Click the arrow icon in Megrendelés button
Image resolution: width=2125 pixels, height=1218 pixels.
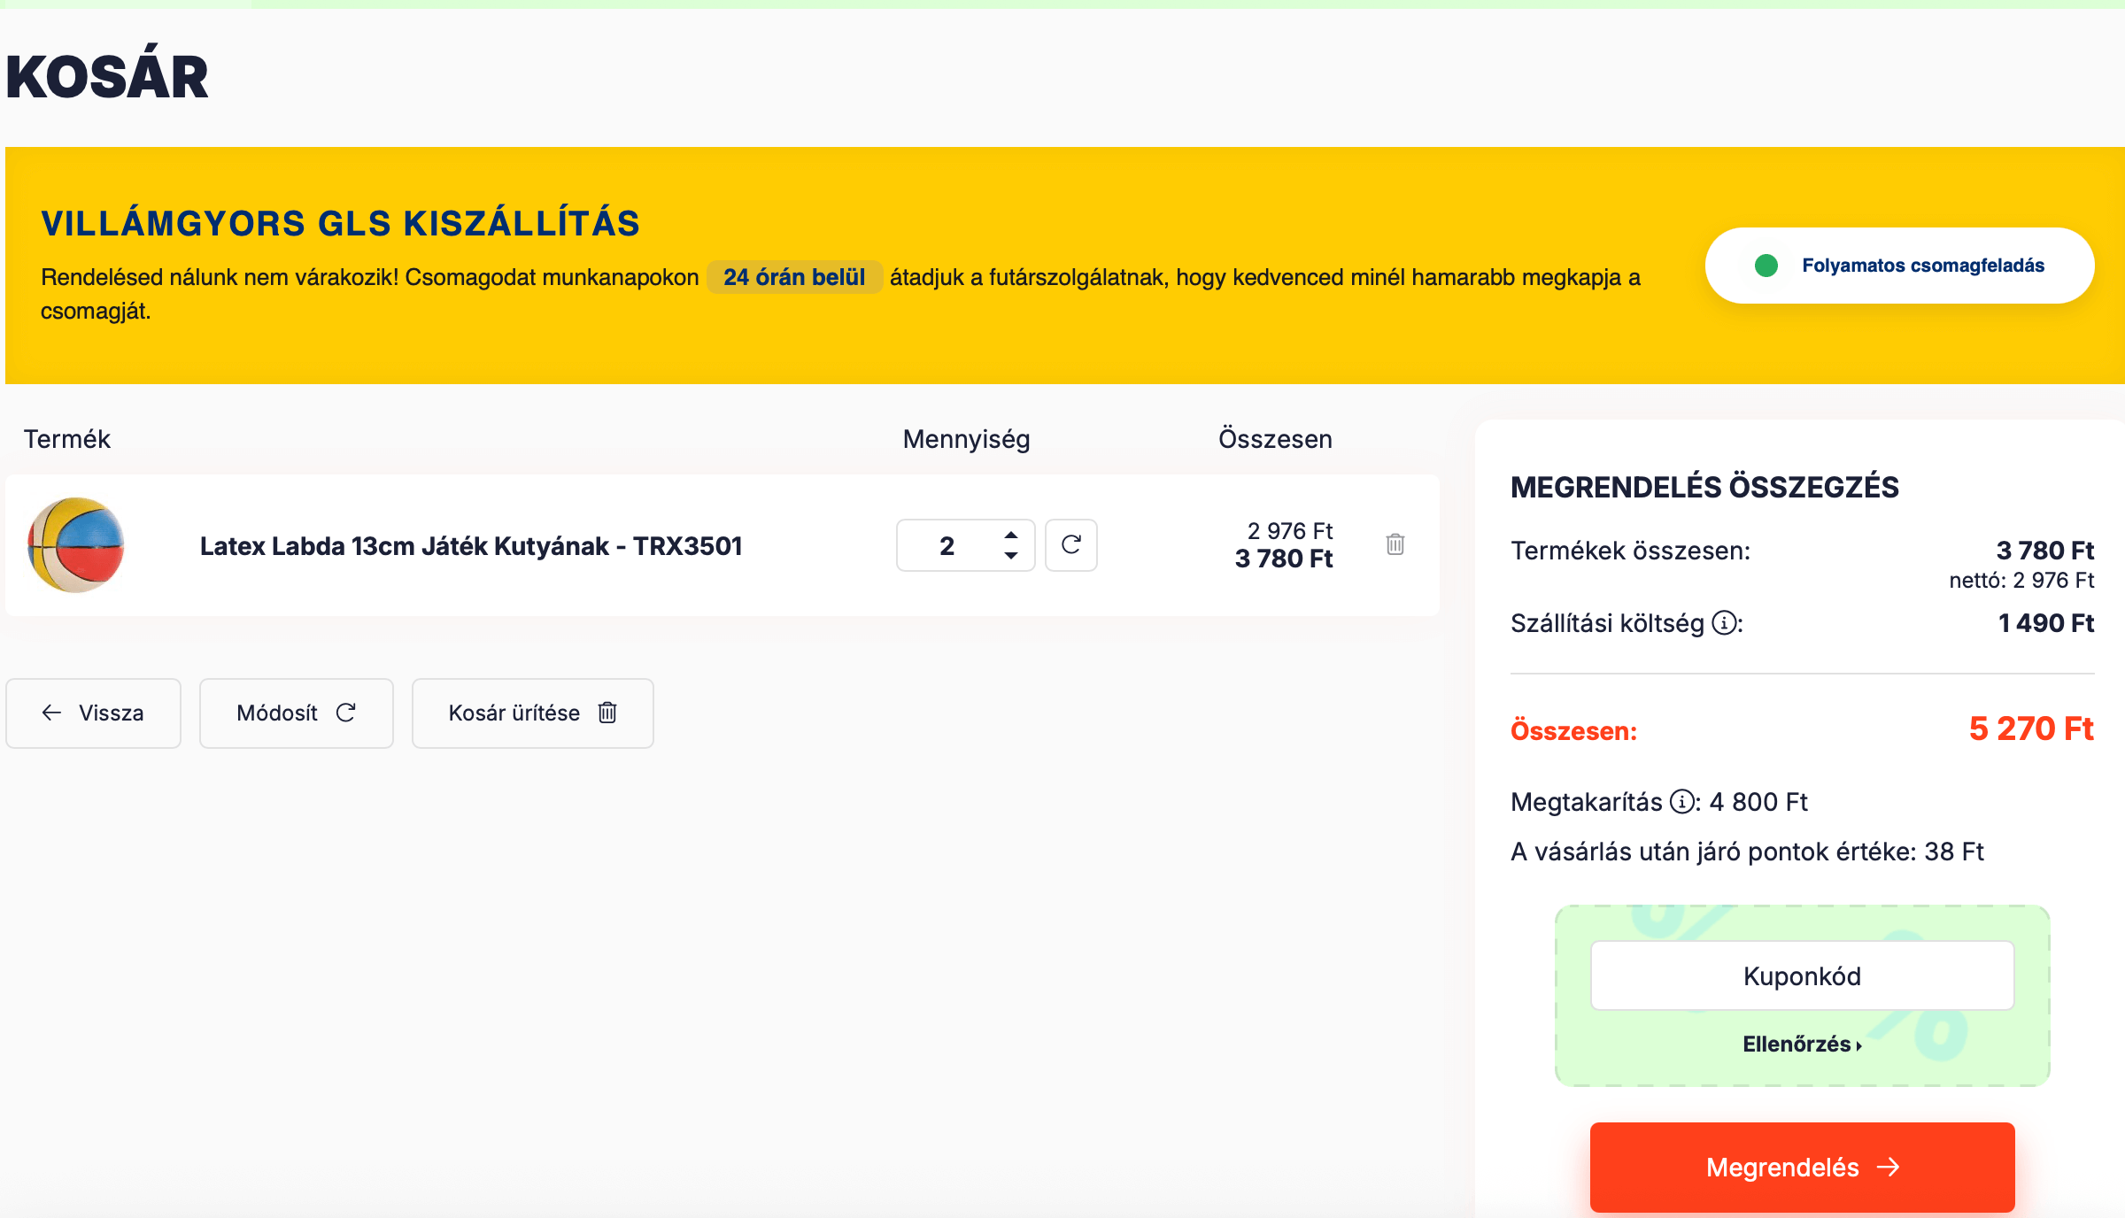coord(1889,1167)
